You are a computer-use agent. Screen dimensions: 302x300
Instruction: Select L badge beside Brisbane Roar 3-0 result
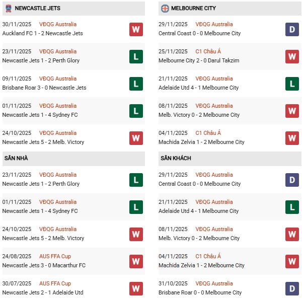coord(136,84)
